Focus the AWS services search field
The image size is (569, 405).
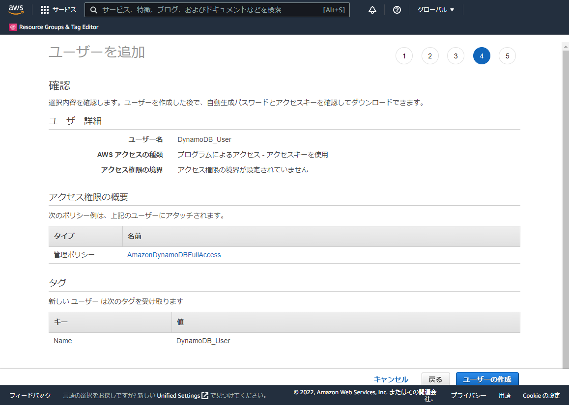pos(211,10)
